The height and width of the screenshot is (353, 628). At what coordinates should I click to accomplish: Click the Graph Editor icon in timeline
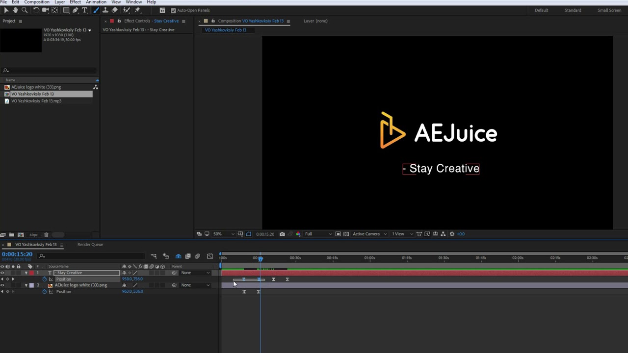(210, 256)
